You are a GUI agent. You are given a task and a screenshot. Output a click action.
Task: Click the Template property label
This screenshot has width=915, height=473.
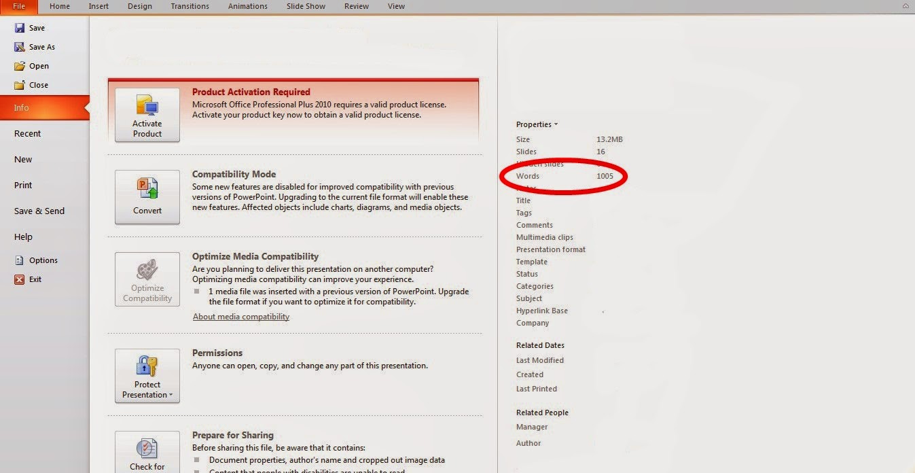point(532,262)
